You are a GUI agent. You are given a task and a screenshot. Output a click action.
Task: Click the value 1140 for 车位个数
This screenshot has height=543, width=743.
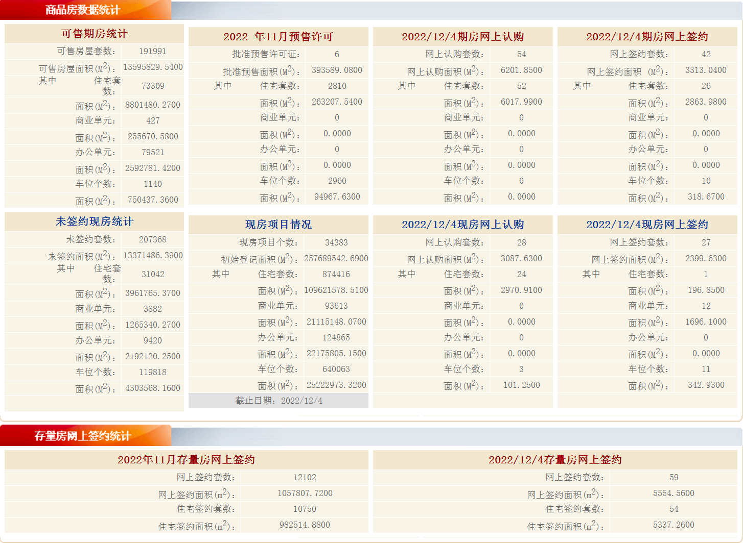[153, 184]
